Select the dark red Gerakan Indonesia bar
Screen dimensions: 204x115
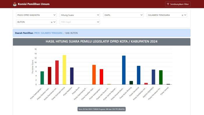pyautogui.click(x=50, y=76)
